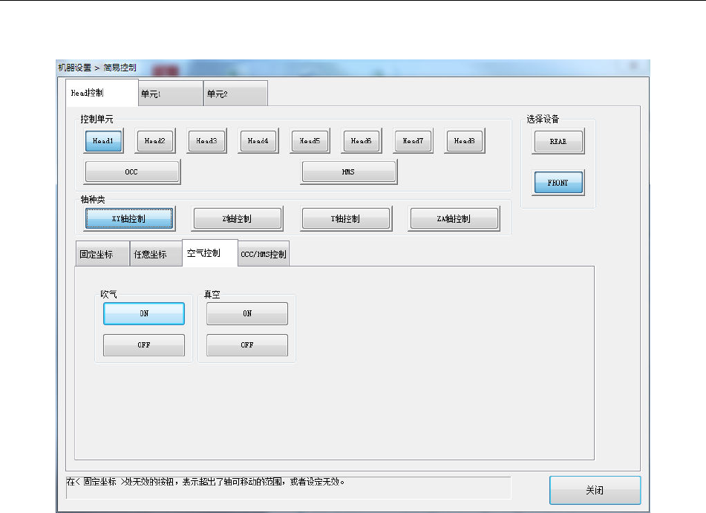Open the 固定坐标 tab
The image size is (706, 513).
pos(102,254)
